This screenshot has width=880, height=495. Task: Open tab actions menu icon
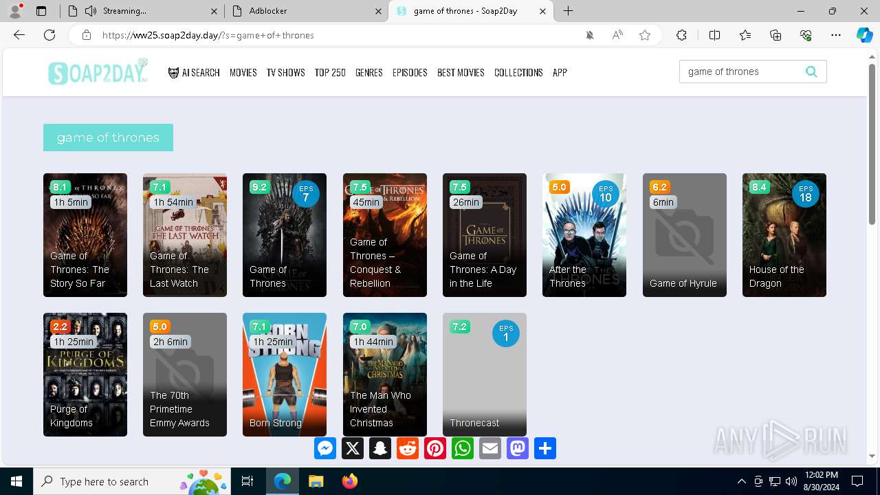click(41, 11)
